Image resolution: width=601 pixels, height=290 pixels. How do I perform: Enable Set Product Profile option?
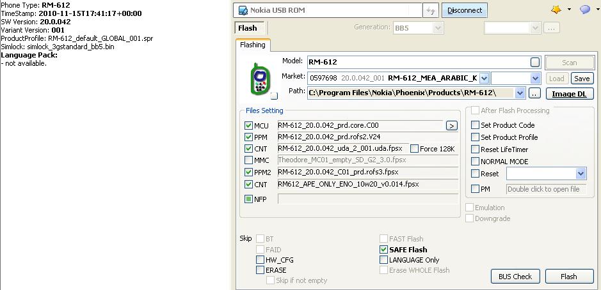pos(476,137)
